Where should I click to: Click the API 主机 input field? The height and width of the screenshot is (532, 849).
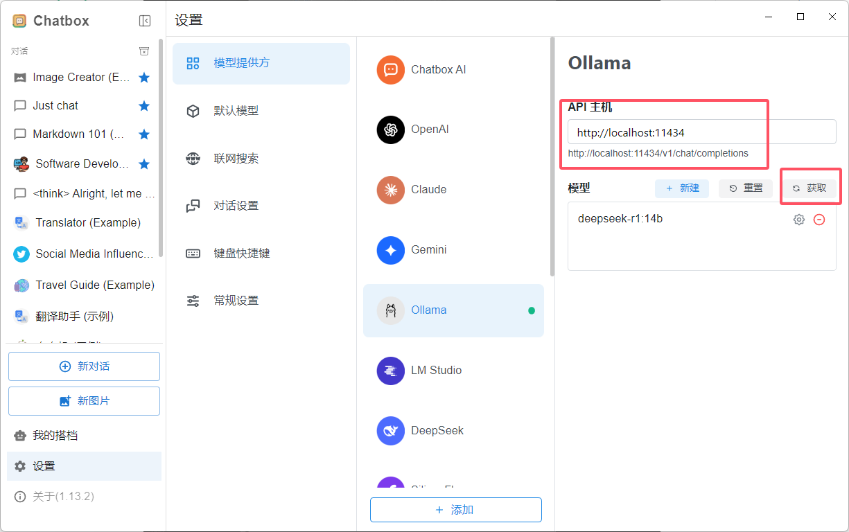click(x=701, y=132)
